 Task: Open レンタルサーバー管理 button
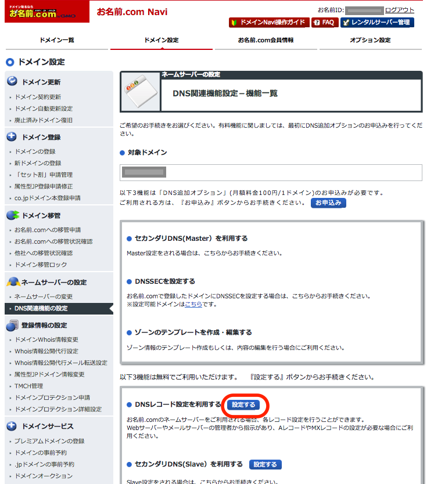(x=377, y=22)
